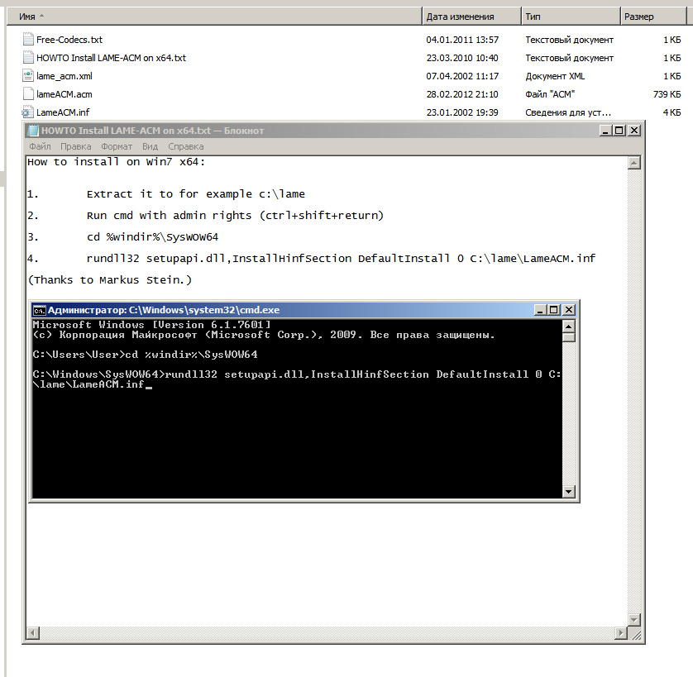
Task: Click Notepad horizontal scrollbar left arrow
Action: point(33,633)
